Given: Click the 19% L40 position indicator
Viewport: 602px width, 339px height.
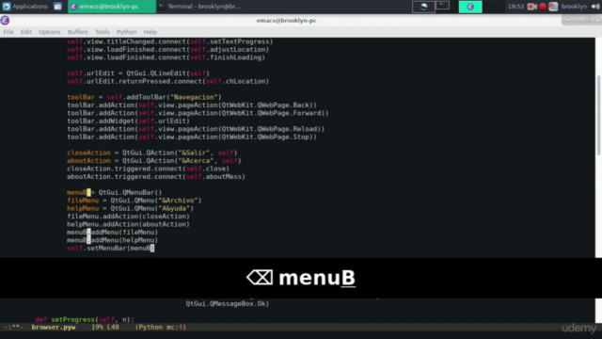Looking at the screenshot, I should (x=104, y=327).
